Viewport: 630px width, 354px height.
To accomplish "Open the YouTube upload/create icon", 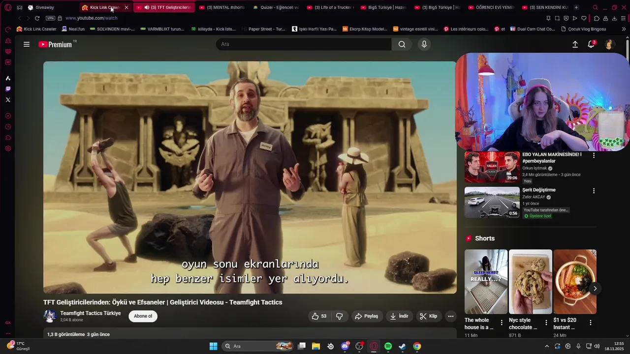I will tap(575, 44).
